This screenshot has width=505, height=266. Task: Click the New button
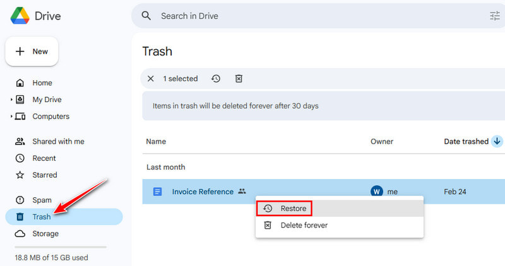click(x=32, y=52)
